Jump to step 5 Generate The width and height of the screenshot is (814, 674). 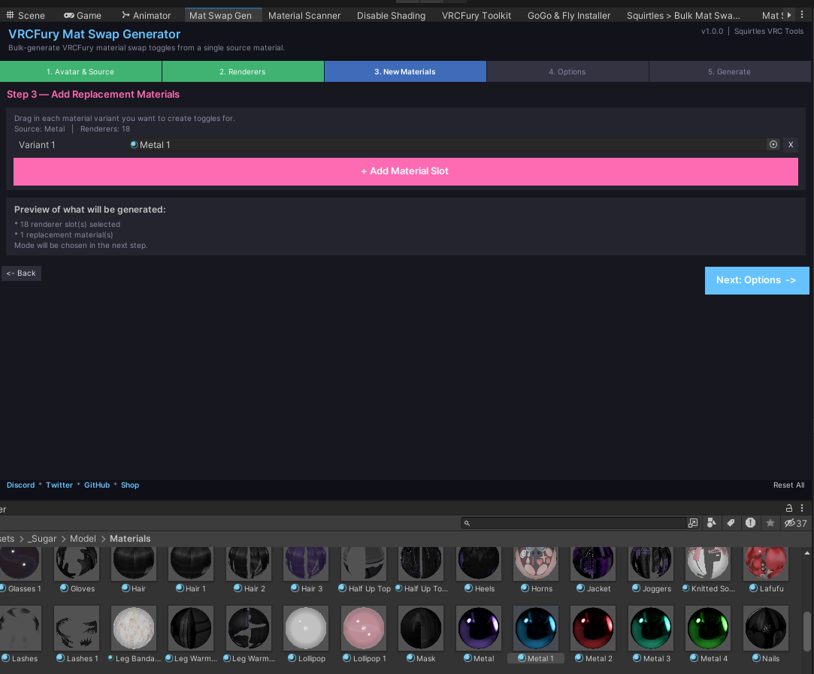pos(729,71)
